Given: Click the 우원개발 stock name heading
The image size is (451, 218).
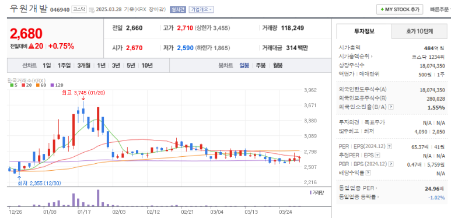Looking at the screenshot, I should [x=29, y=9].
